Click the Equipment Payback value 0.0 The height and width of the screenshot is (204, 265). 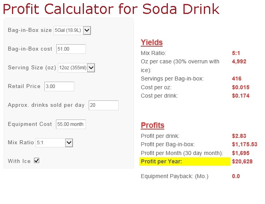tap(236, 176)
